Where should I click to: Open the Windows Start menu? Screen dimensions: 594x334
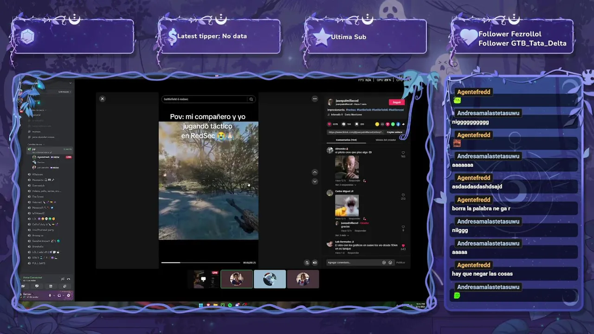pyautogui.click(x=201, y=305)
